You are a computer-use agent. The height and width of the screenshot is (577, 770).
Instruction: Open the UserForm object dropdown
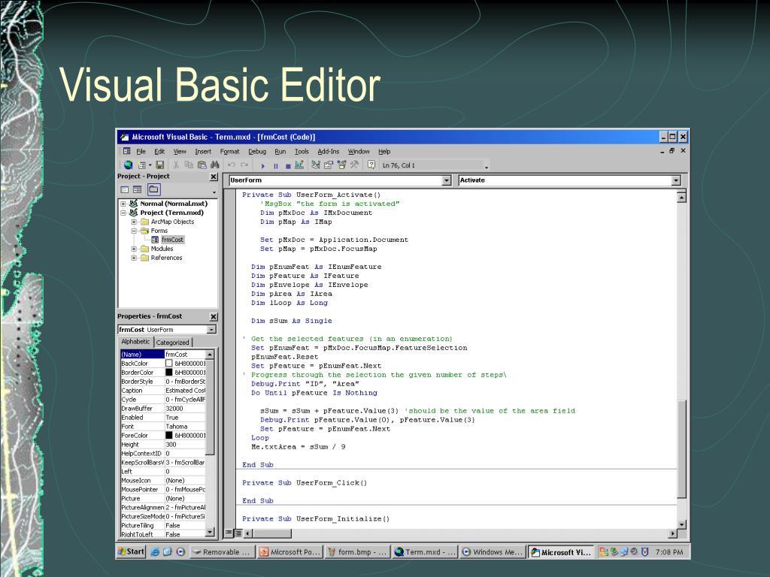pyautogui.click(x=446, y=180)
